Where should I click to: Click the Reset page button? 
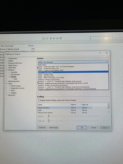coord(53,128)
